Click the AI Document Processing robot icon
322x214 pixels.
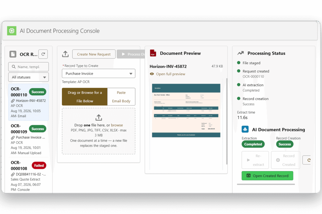245,129
